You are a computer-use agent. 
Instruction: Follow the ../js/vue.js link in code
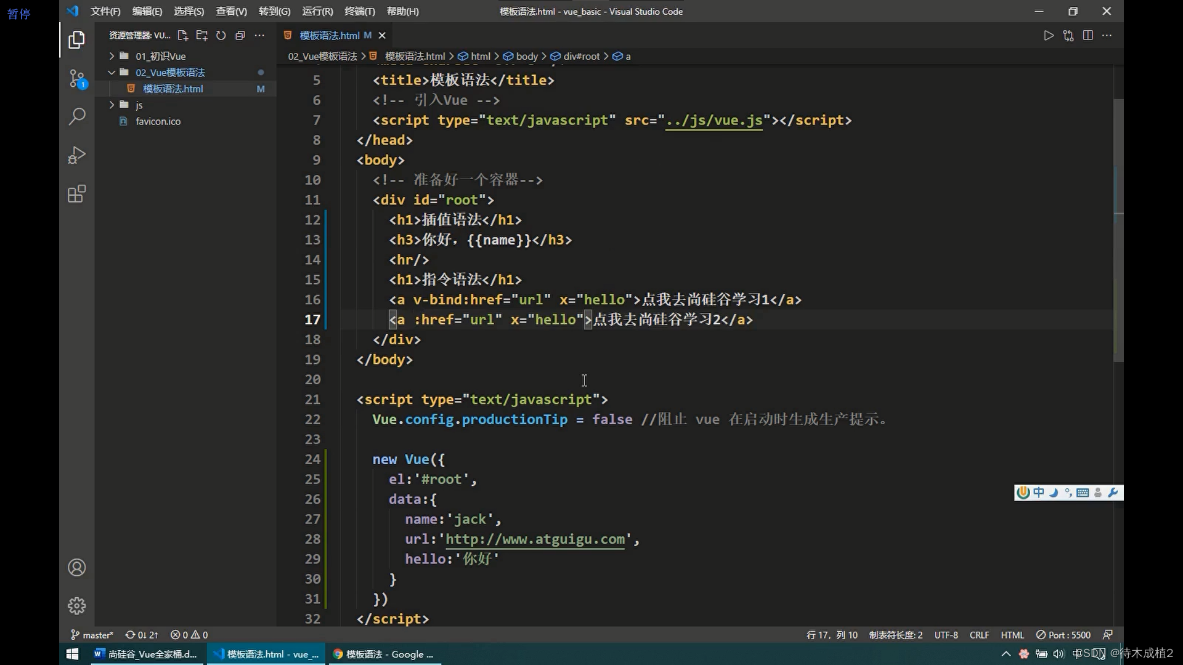714,120
